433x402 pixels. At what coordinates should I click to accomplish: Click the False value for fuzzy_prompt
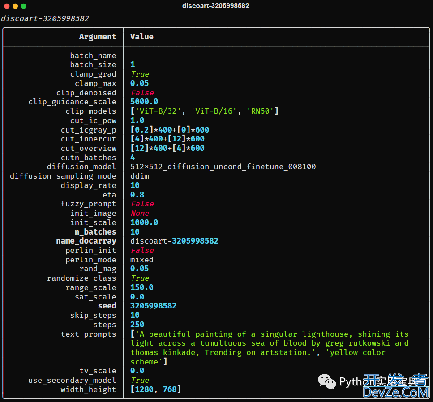[x=142, y=204]
